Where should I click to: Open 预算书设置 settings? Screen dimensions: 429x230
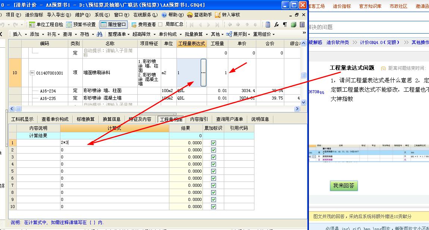81,25
